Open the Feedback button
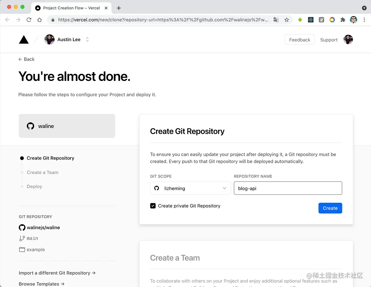This screenshot has width=371, height=287. click(299, 40)
